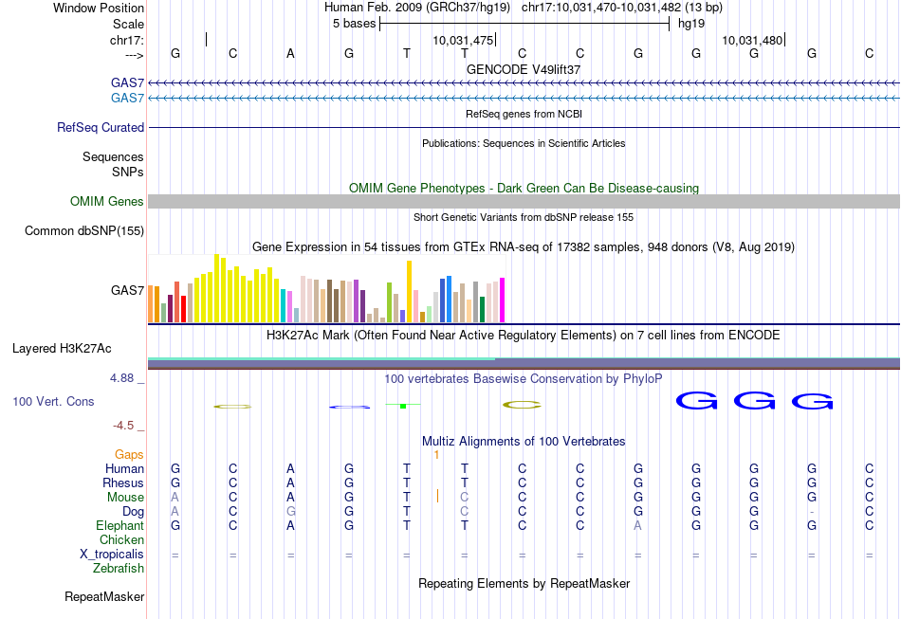Click the orange gap number 1
The image size is (901, 619).
(436, 455)
